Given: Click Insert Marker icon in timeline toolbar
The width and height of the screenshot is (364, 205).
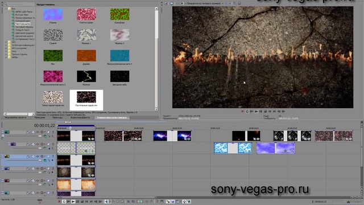Looking at the screenshot, I should pyautogui.click(x=157, y=202).
